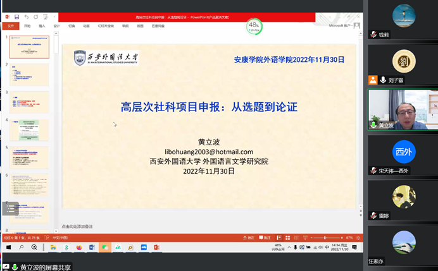Click the 单击此处添加备注 notes area
Image resolution: width=438 pixels, height=271 pixels.
click(77, 226)
